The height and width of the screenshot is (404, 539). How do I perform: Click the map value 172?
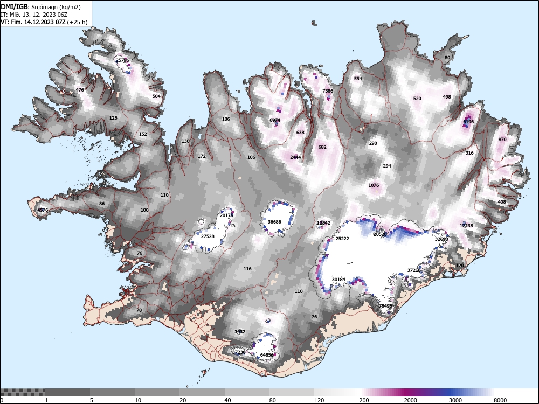coord(202,156)
